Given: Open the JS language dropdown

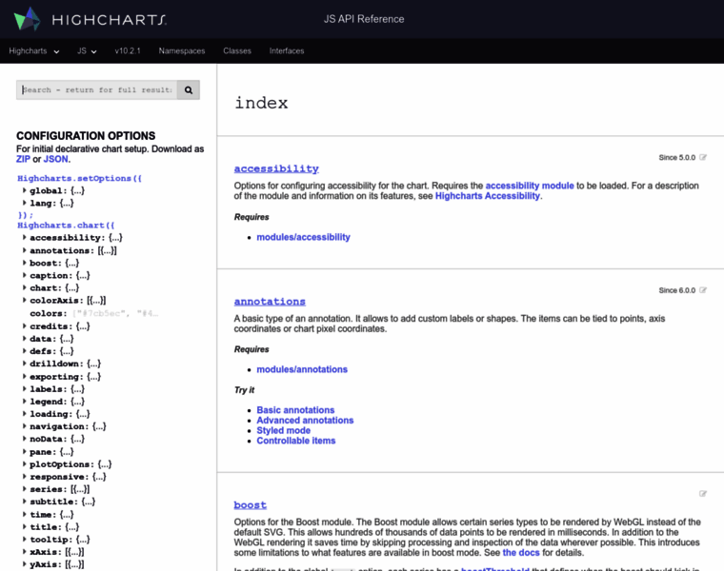Looking at the screenshot, I should tap(87, 50).
